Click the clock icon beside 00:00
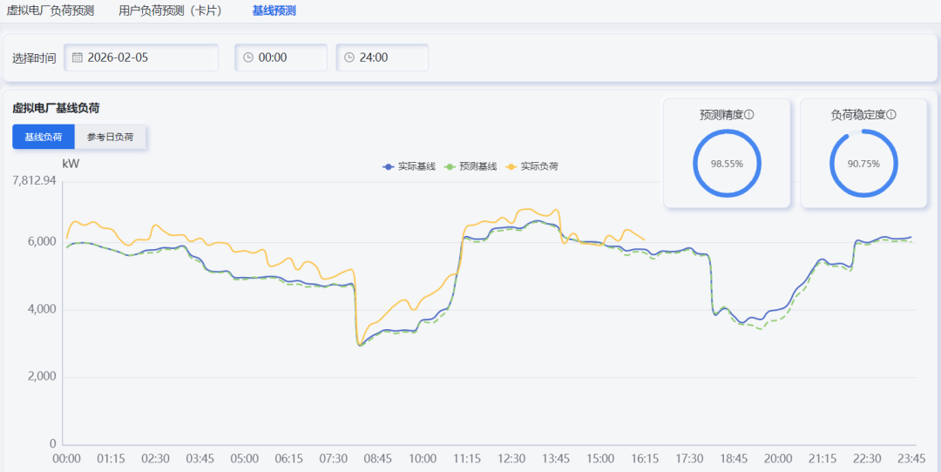 click(248, 57)
